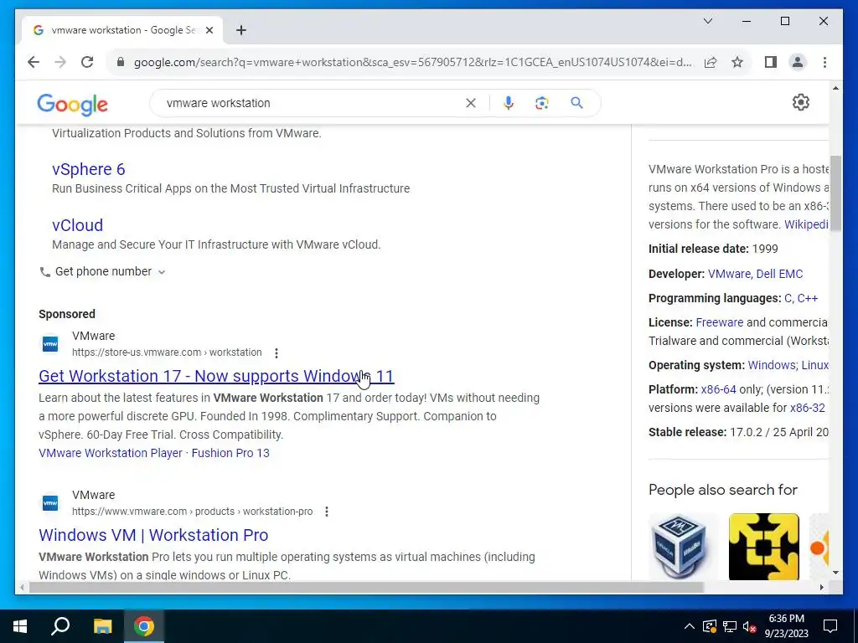Clear the Google search box
This screenshot has width=858, height=643.
(471, 103)
